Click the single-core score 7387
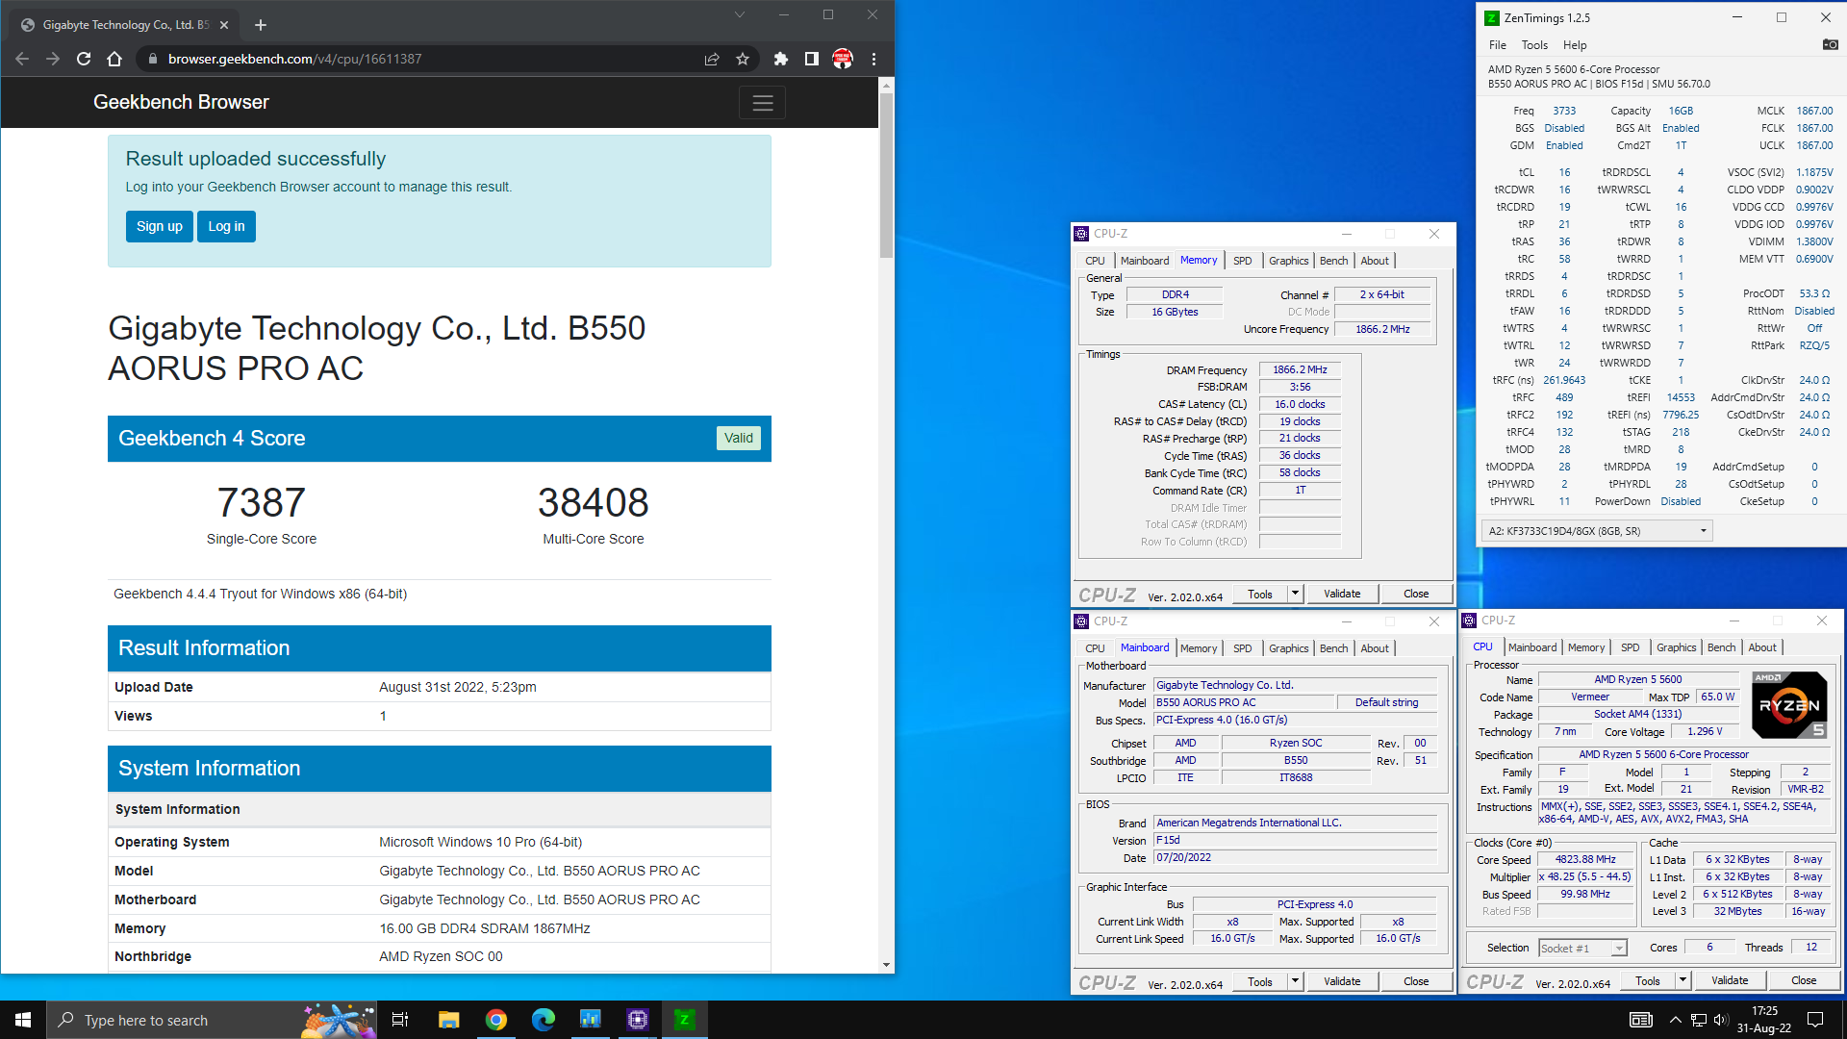 pyautogui.click(x=262, y=502)
